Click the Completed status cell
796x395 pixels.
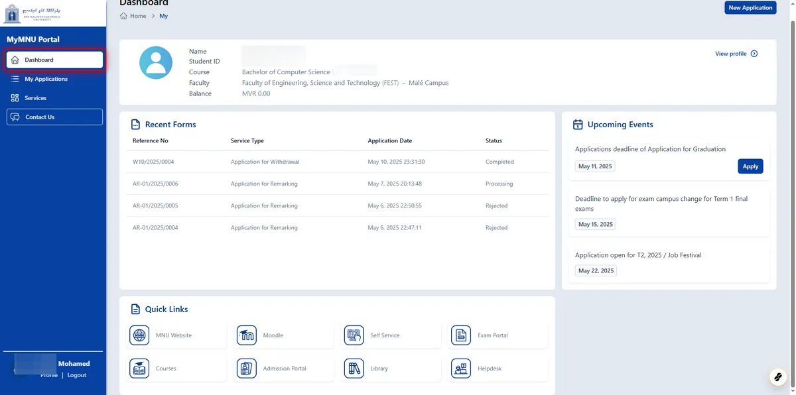click(499, 162)
